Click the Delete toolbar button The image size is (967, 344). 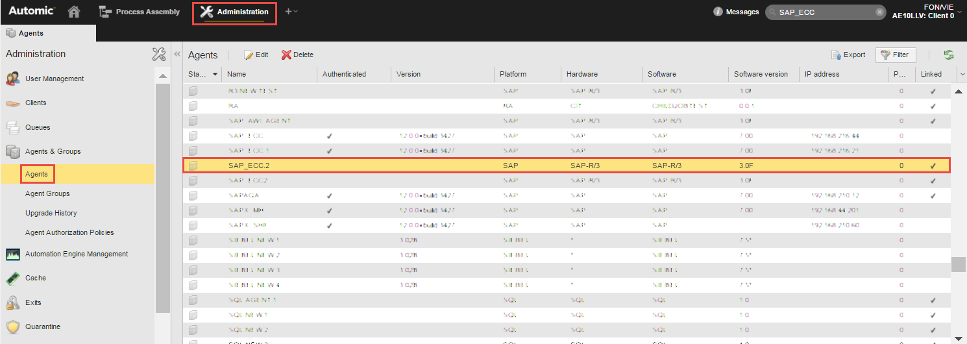pyautogui.click(x=297, y=55)
